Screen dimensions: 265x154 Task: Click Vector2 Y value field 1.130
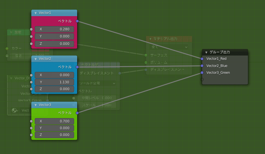point(54,82)
